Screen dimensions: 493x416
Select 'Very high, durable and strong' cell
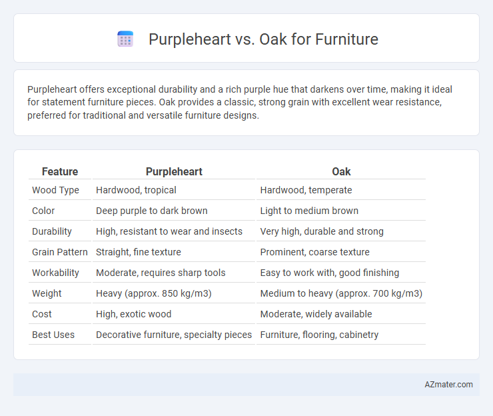tap(322, 231)
